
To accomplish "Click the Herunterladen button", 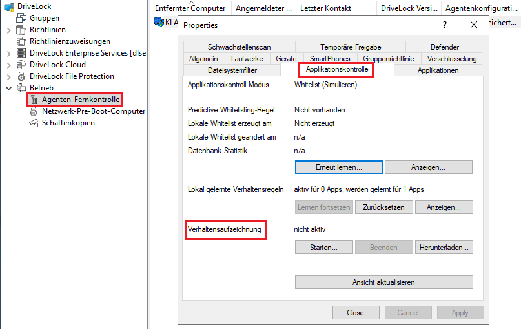I will (444, 247).
